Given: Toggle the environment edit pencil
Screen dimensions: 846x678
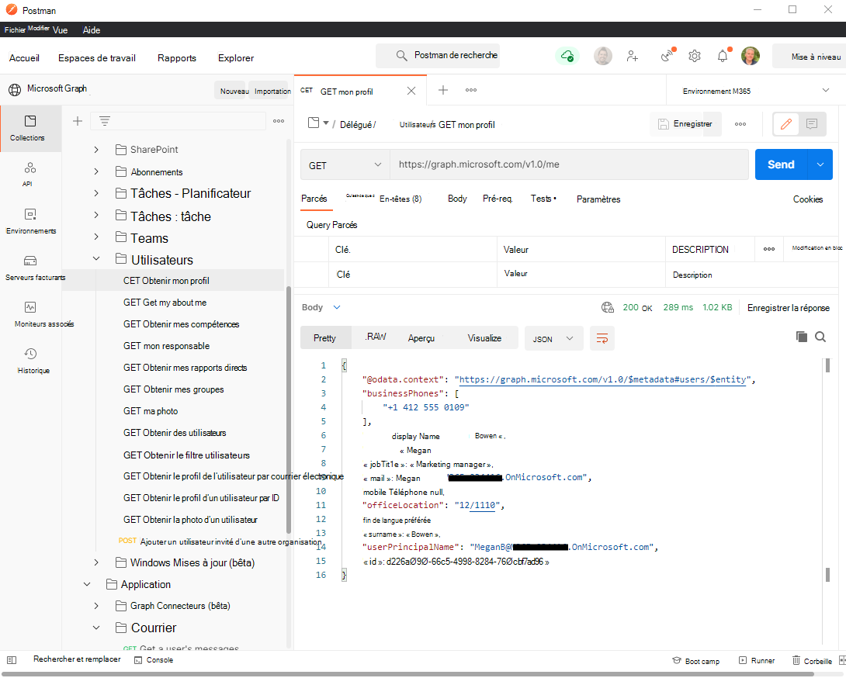Looking at the screenshot, I should click(x=785, y=123).
